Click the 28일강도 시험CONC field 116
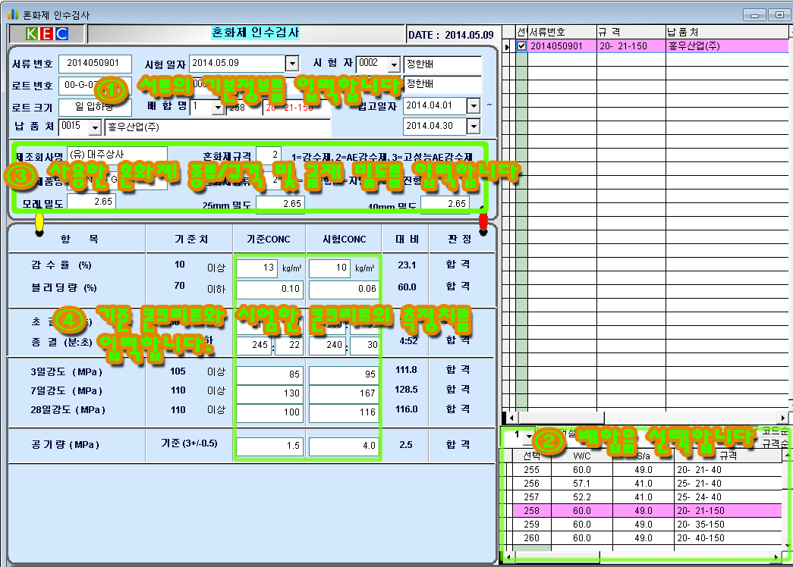The width and height of the screenshot is (793, 567). pos(344,412)
